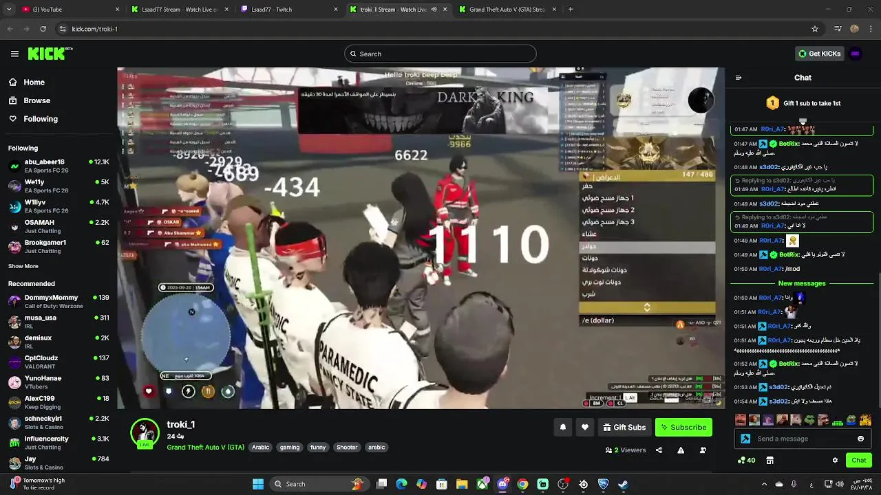Open a new browser tab
This screenshot has height=495, width=881.
pyautogui.click(x=571, y=10)
